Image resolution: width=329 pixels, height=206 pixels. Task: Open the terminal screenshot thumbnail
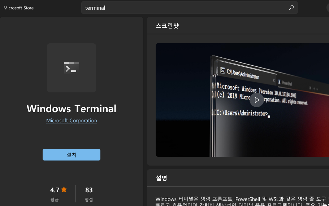242,100
